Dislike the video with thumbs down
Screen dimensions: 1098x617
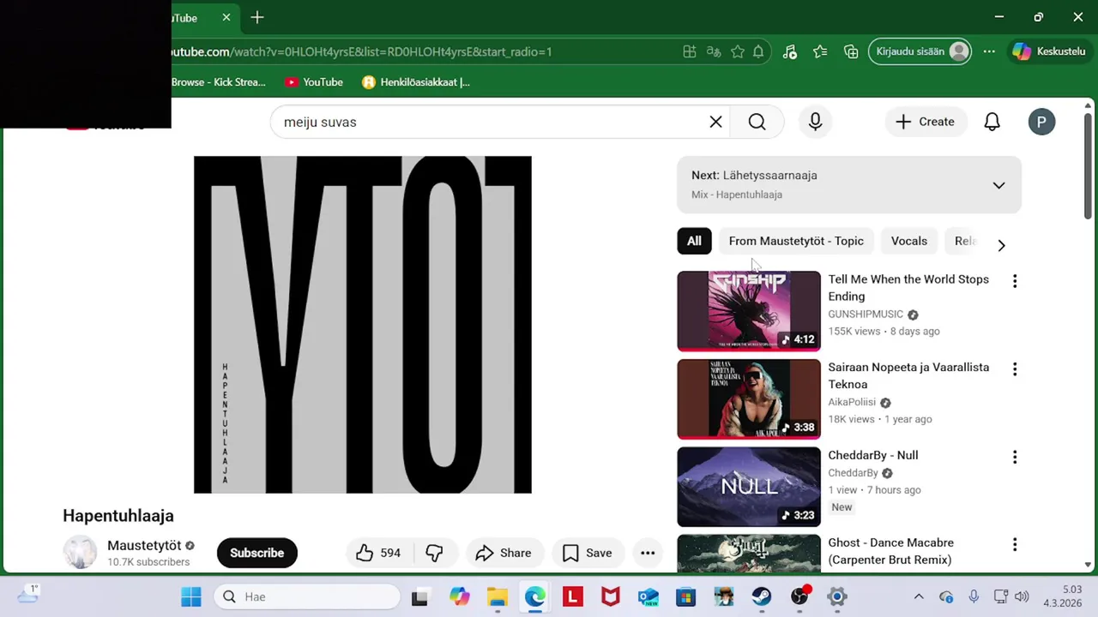pos(434,553)
